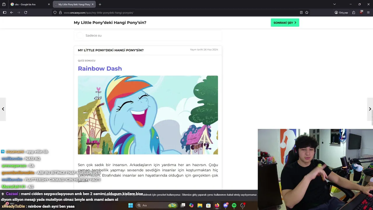
Task: Click the result description paragraph starting Sen çok sadık
Action: click(148, 173)
